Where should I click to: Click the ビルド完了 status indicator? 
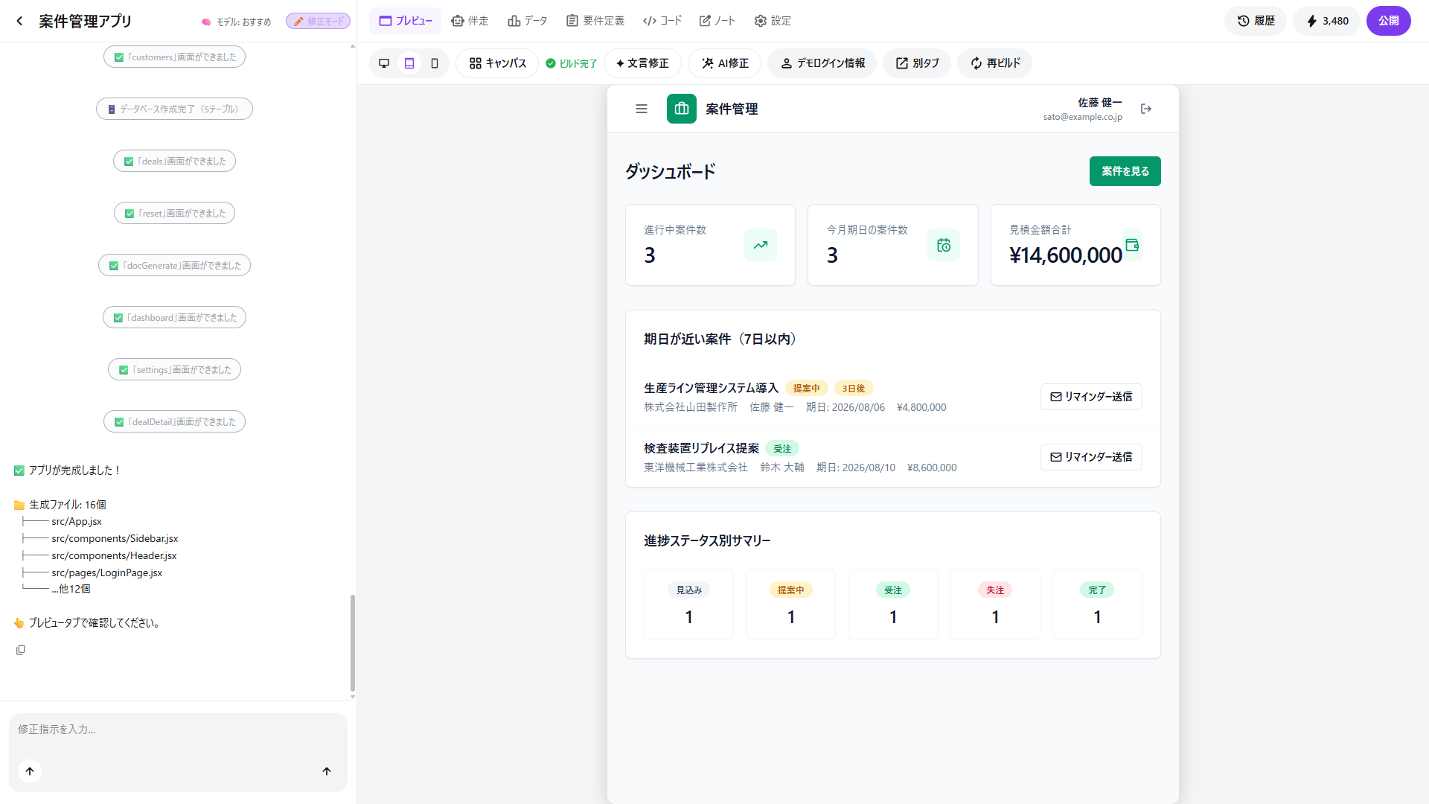point(572,63)
